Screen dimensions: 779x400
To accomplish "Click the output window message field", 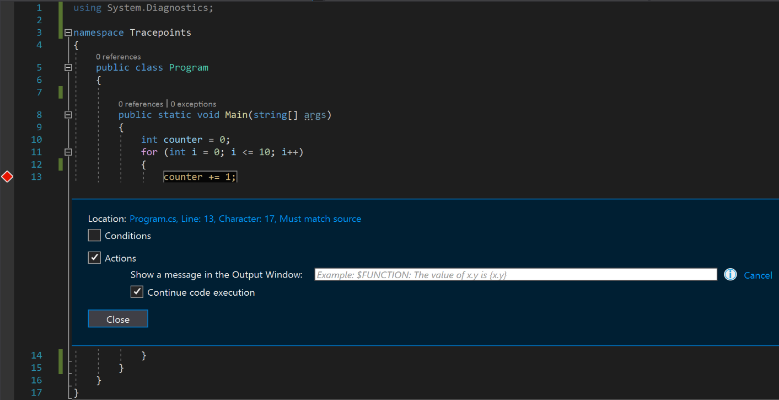I will 515,274.
